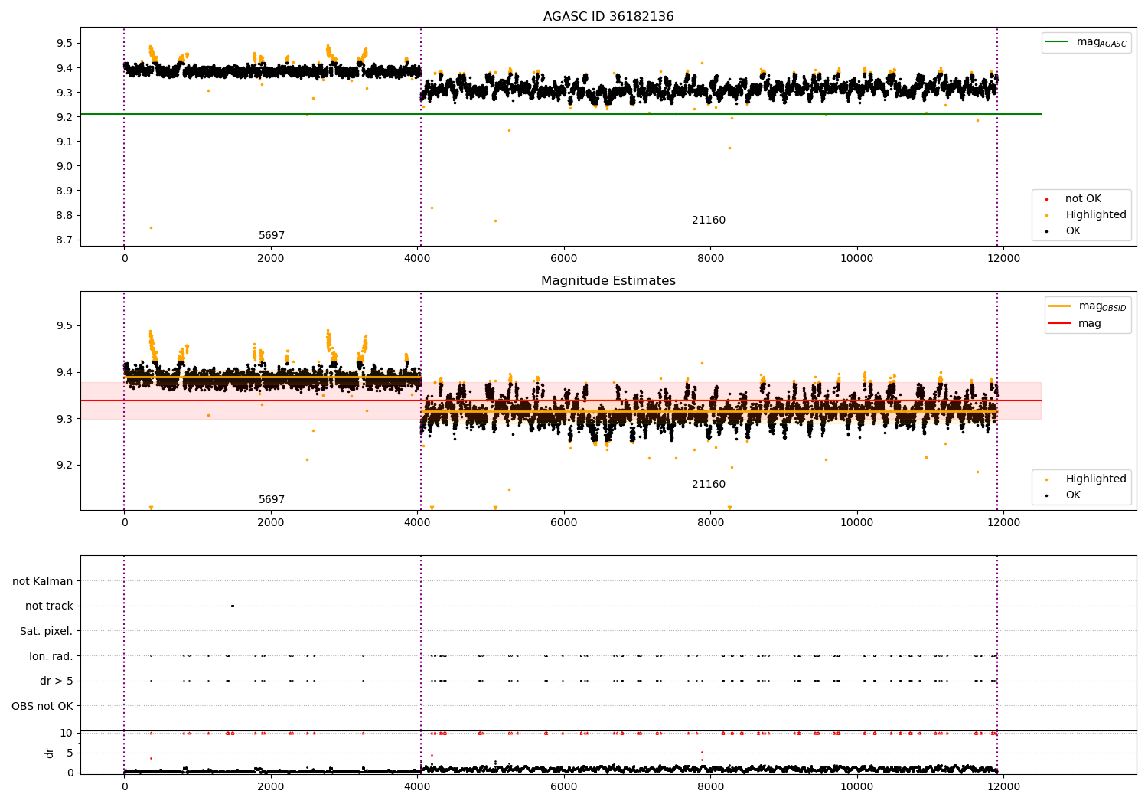
Task: Click the green line sample in mag AGASC legend
Action: (x=1058, y=42)
